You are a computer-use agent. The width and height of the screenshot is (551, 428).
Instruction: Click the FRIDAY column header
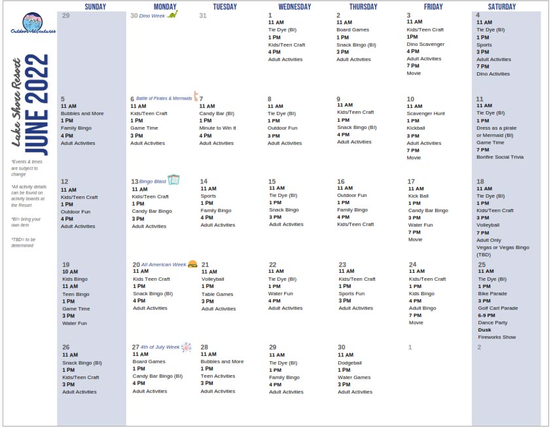[433, 7]
